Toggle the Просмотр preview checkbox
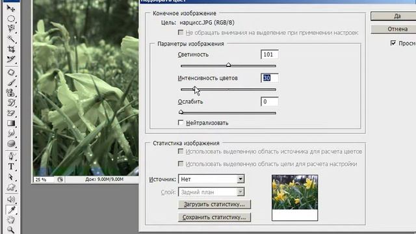Screen dimensions: 416x234 [x=393, y=43]
